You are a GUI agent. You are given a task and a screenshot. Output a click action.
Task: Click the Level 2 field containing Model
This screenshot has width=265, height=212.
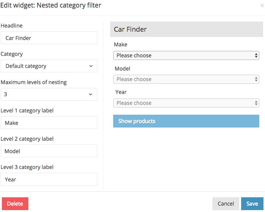49,151
